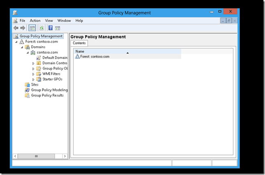Expand the WMI Filters node
Image resolution: width=265 pixels, height=175 pixels.
coord(33,74)
